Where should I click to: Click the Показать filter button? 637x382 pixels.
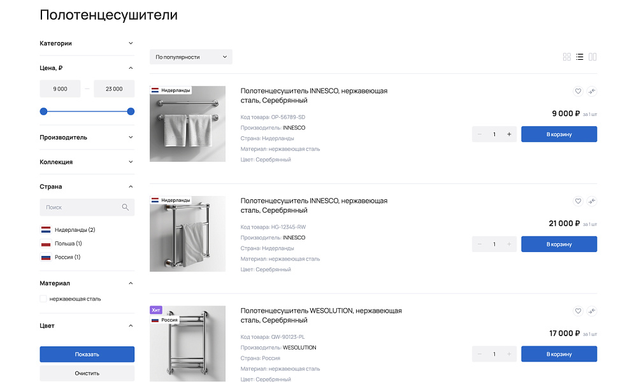tap(87, 354)
